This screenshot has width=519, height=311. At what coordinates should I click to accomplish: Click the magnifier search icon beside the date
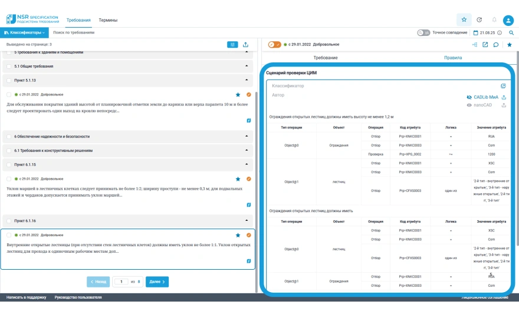[511, 33]
